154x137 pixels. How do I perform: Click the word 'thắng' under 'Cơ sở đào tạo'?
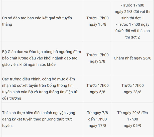(x=7, y=24)
